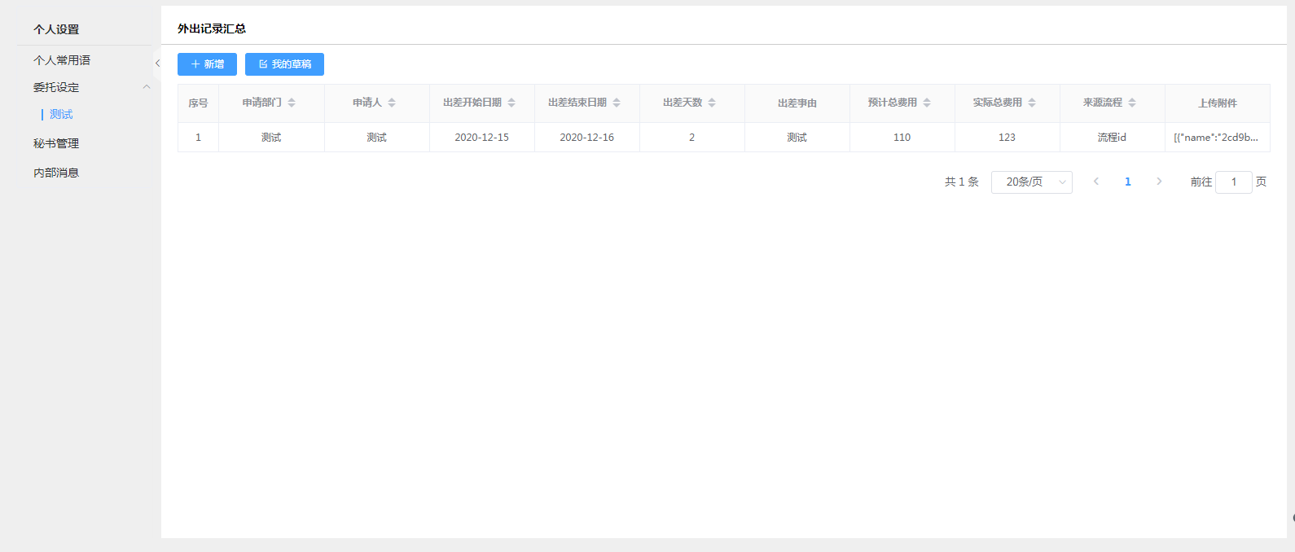Image resolution: width=1295 pixels, height=552 pixels.
Task: Collapse the 委托设定 menu chevron
Action: point(147,87)
